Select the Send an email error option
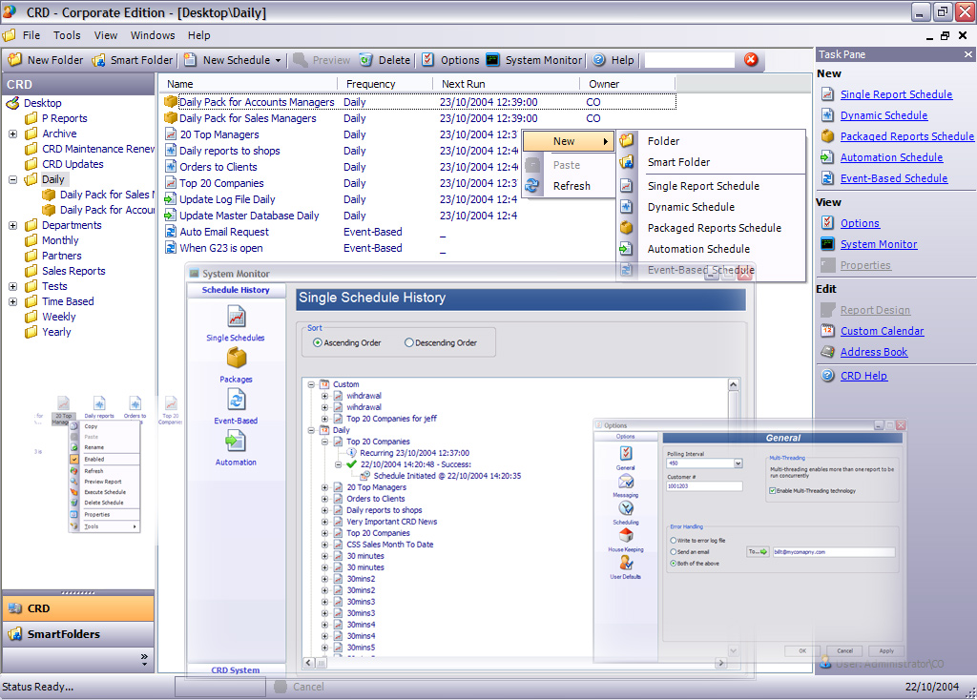977x700 pixels. pyautogui.click(x=674, y=552)
